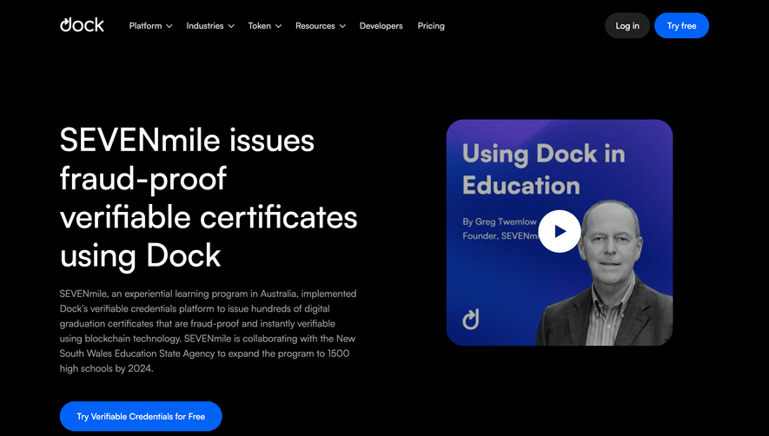Expand the Token chevron arrow
This screenshot has width=769, height=436.
click(279, 26)
